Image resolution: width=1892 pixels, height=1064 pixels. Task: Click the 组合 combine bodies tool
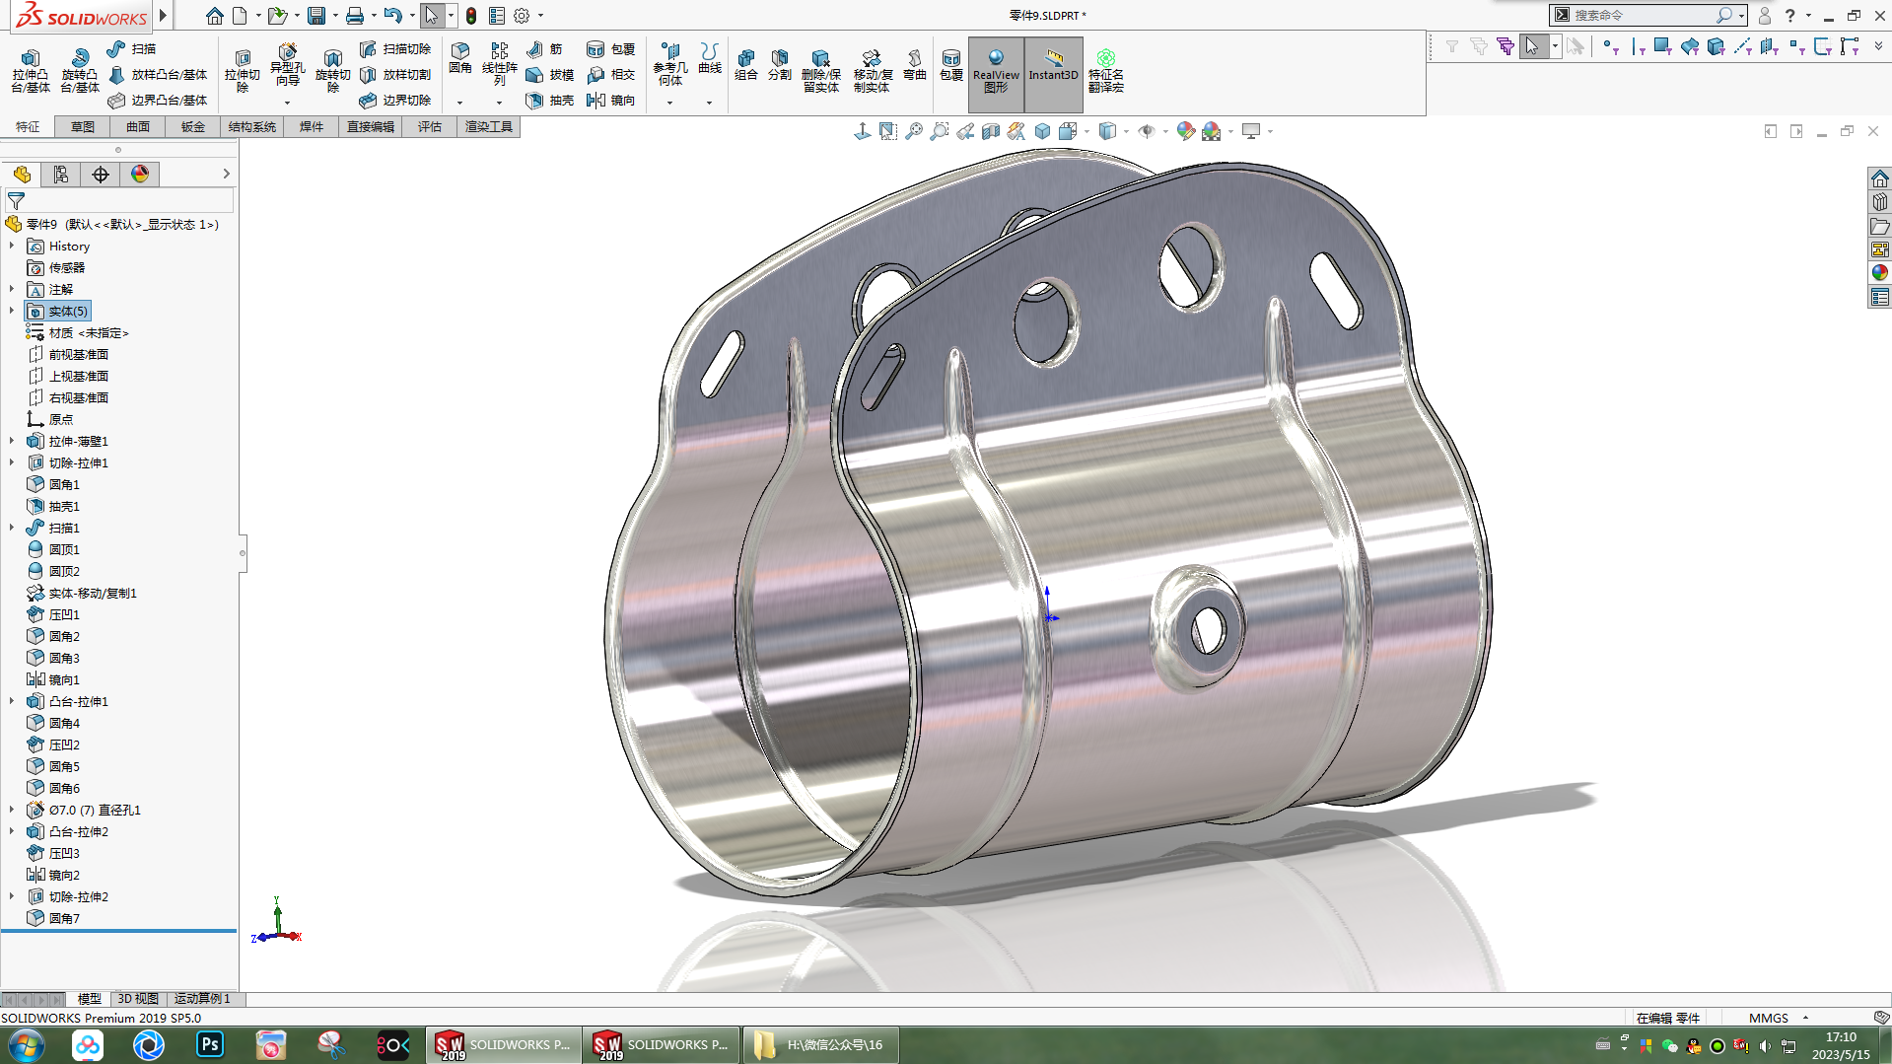coord(746,65)
